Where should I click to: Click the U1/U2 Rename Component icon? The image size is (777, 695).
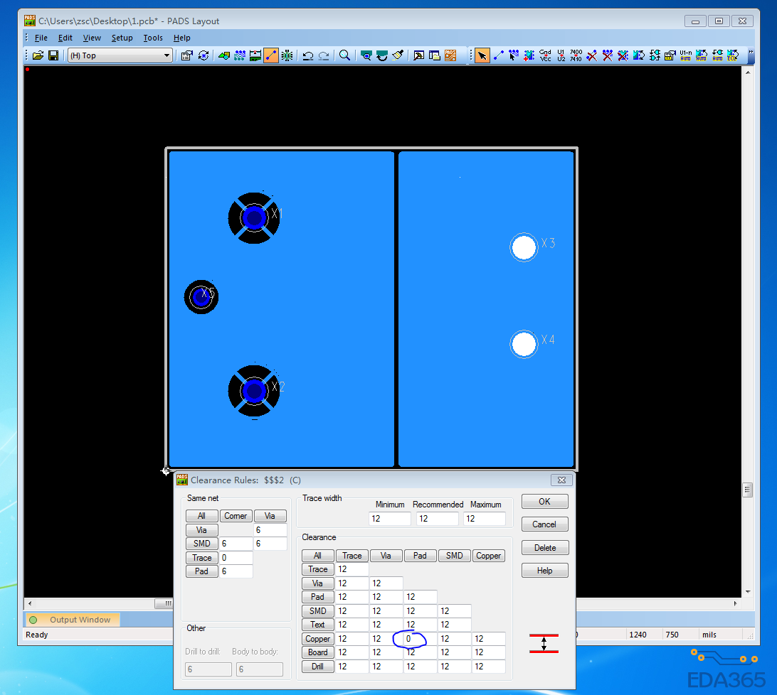[561, 55]
